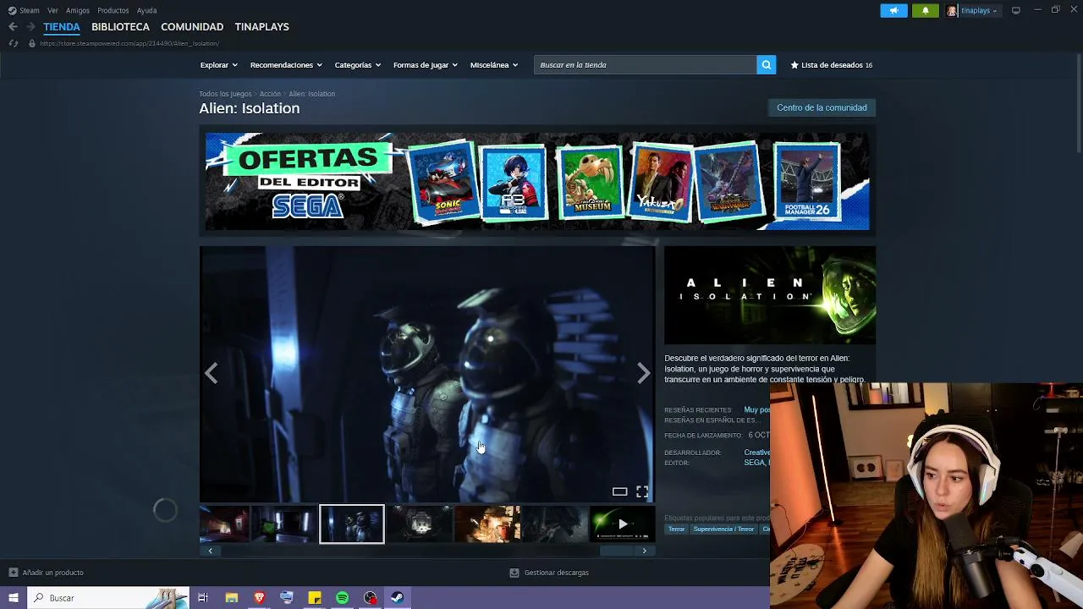The height and width of the screenshot is (609, 1083).
Task: Expand the Miscelánea dropdown
Action: click(x=493, y=65)
